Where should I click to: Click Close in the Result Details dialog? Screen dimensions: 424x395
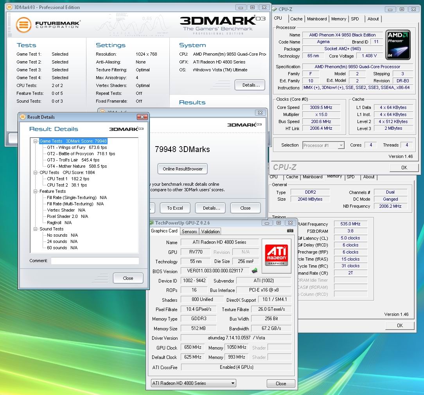128,278
